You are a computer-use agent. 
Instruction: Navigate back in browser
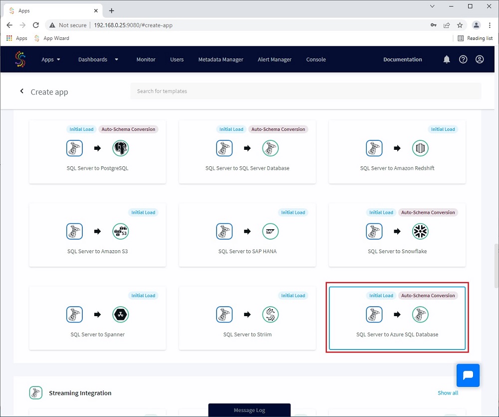point(9,25)
